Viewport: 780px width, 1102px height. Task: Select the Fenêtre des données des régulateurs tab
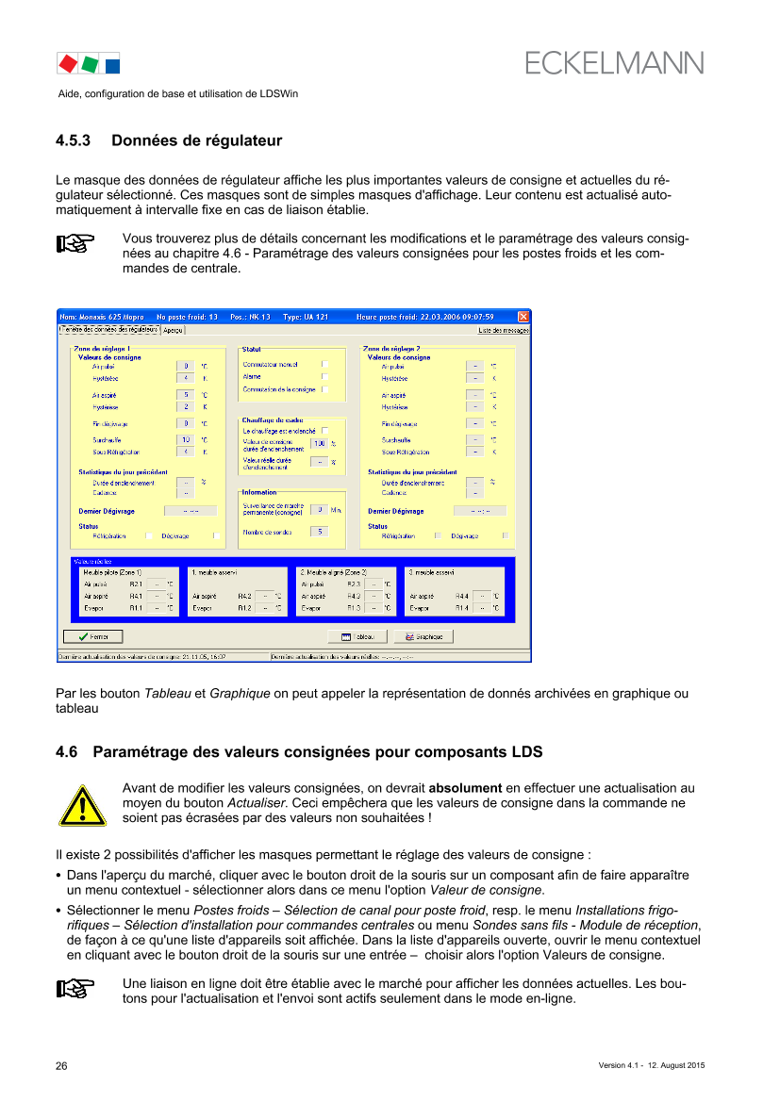(108, 330)
